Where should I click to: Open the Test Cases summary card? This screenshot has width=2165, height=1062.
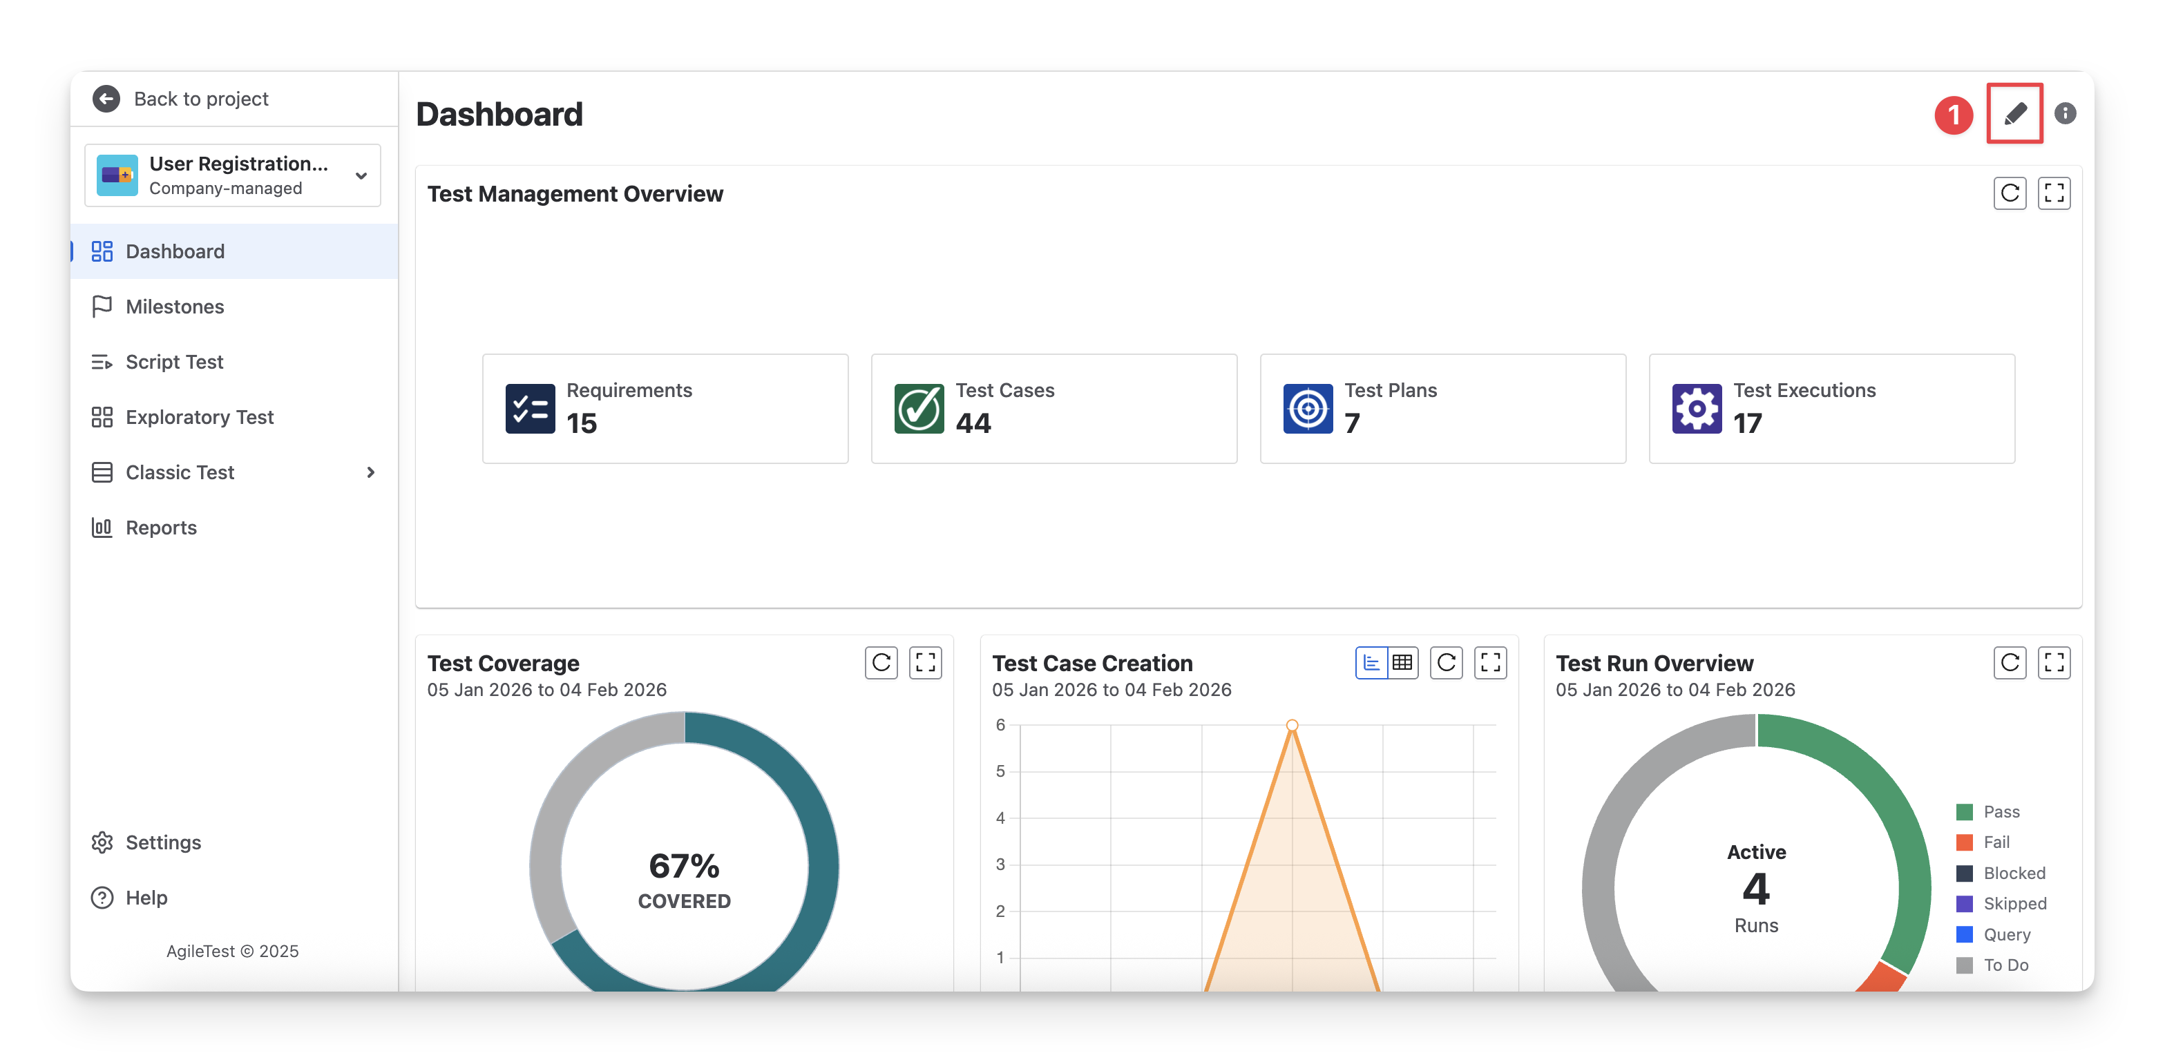(1053, 408)
